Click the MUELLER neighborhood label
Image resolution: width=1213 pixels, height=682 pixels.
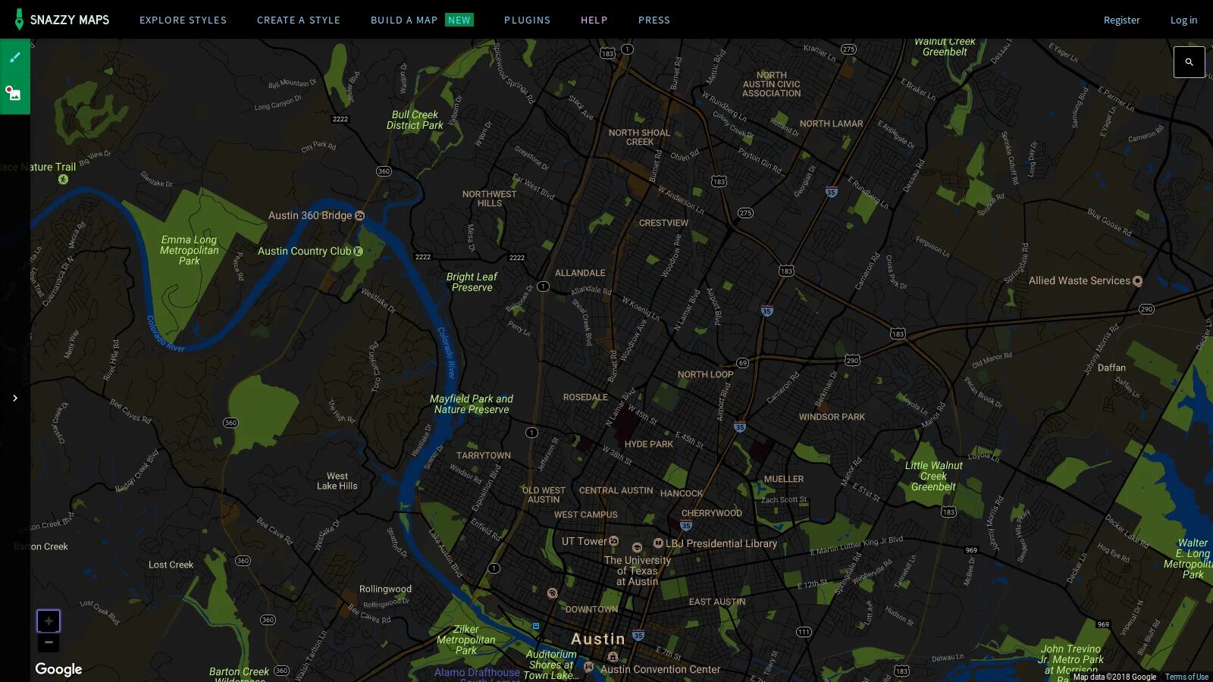[784, 479]
